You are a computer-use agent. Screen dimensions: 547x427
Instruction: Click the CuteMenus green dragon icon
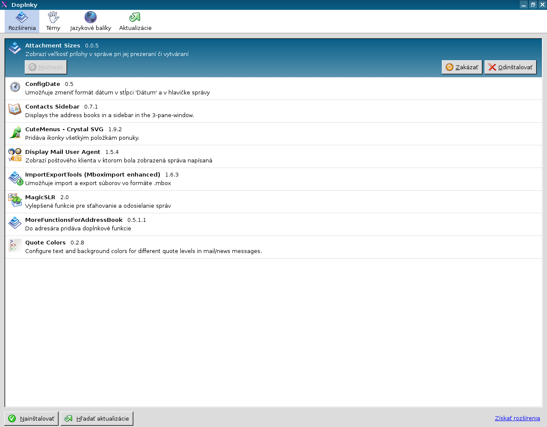coord(15,132)
